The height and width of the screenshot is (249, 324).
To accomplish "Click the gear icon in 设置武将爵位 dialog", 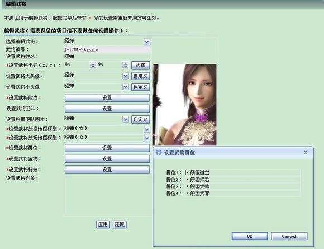I will 159,153.
